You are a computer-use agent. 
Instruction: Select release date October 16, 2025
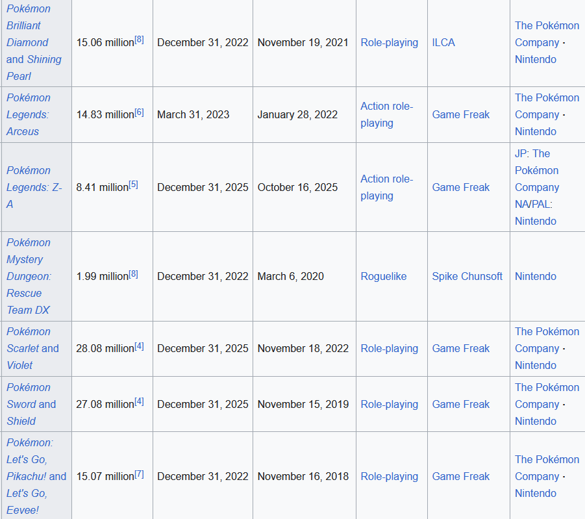tap(297, 187)
